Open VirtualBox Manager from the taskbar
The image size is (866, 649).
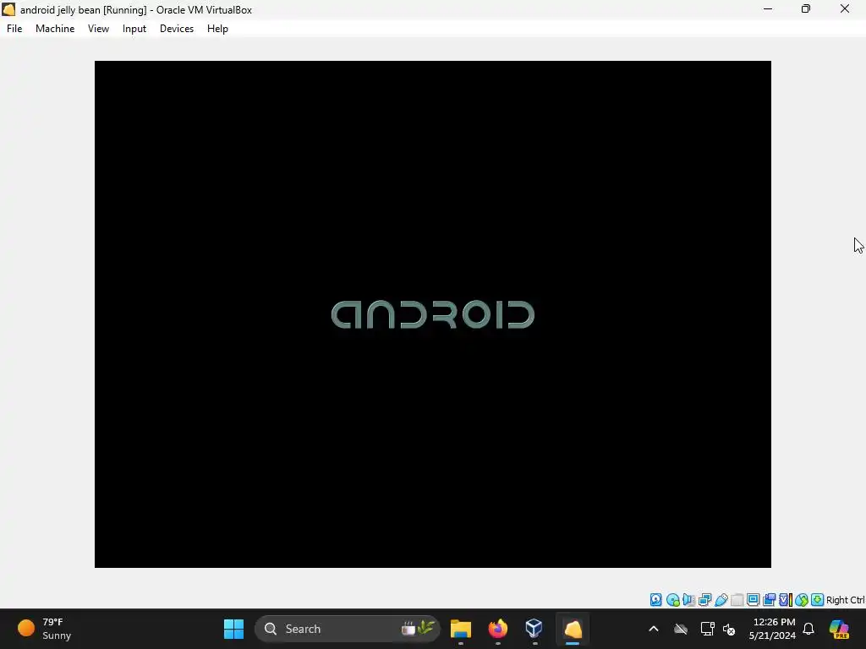tap(534, 629)
